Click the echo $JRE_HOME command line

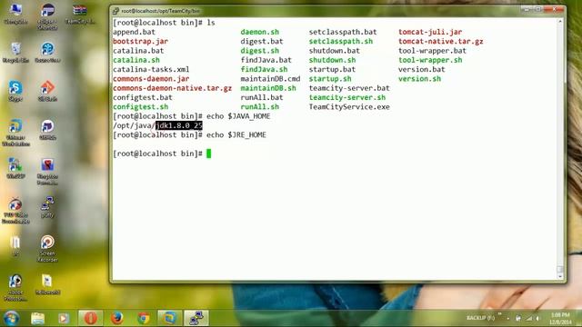(236, 135)
